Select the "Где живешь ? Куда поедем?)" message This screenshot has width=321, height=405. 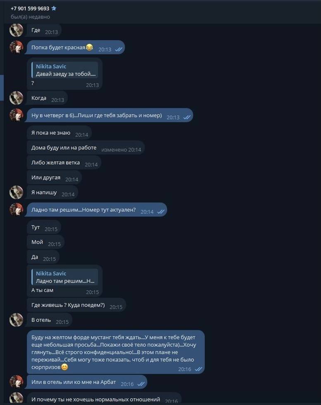[68, 305]
